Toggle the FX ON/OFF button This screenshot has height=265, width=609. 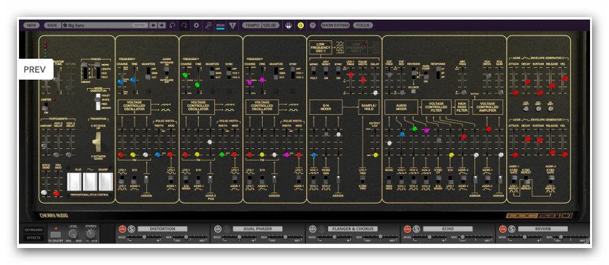click(56, 234)
